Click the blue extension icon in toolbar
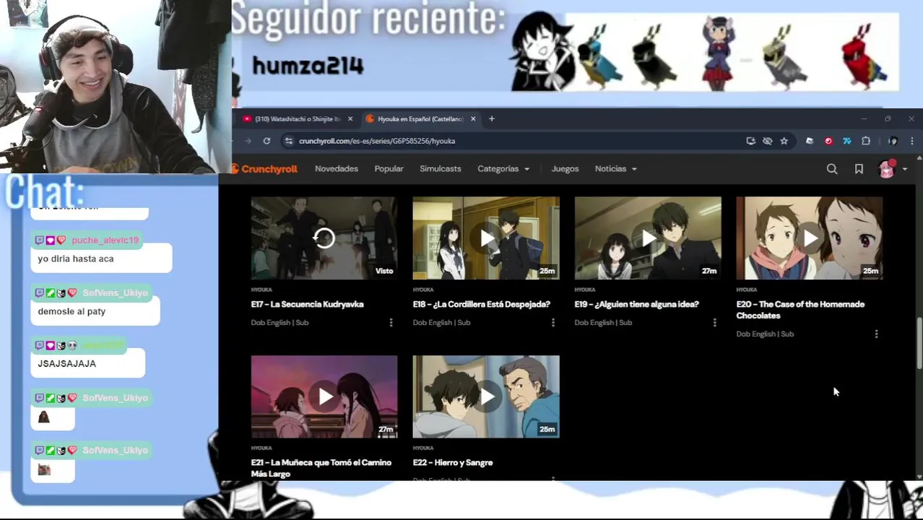The width and height of the screenshot is (923, 520). [x=847, y=141]
